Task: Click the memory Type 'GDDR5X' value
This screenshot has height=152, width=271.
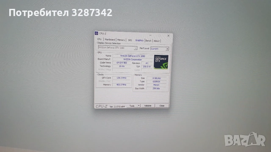Action: click(156, 81)
